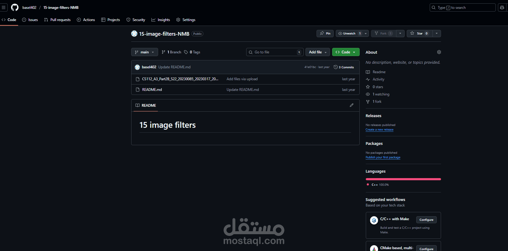The height and width of the screenshot is (251, 508).
Task: Expand the Unwatch notification options dropdown
Action: 366,34
